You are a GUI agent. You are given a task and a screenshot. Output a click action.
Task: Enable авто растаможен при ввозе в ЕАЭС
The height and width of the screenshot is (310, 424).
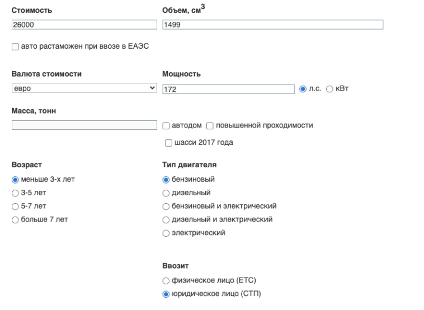tap(15, 48)
